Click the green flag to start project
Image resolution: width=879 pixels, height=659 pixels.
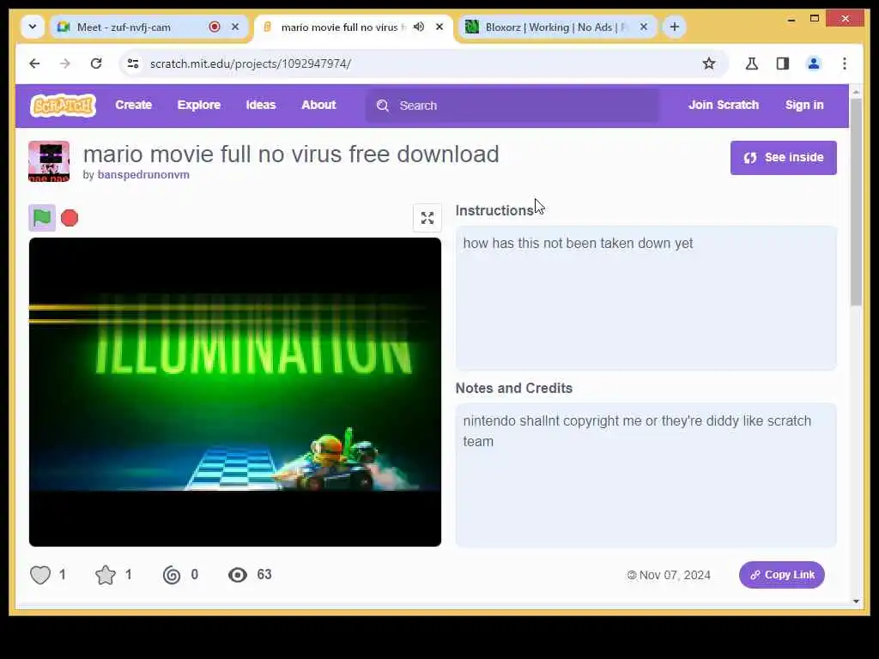(42, 218)
